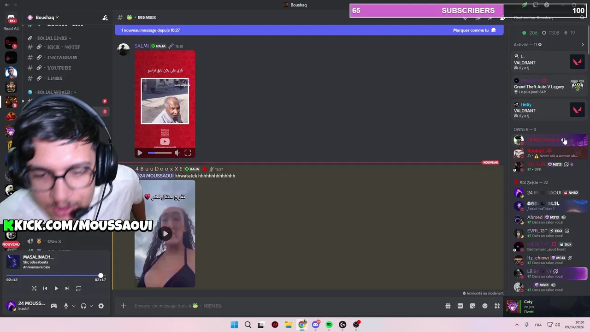Screen dimensions: 590x332
Task: Open the KICK · NOTIF channel
Action: [x=64, y=47]
